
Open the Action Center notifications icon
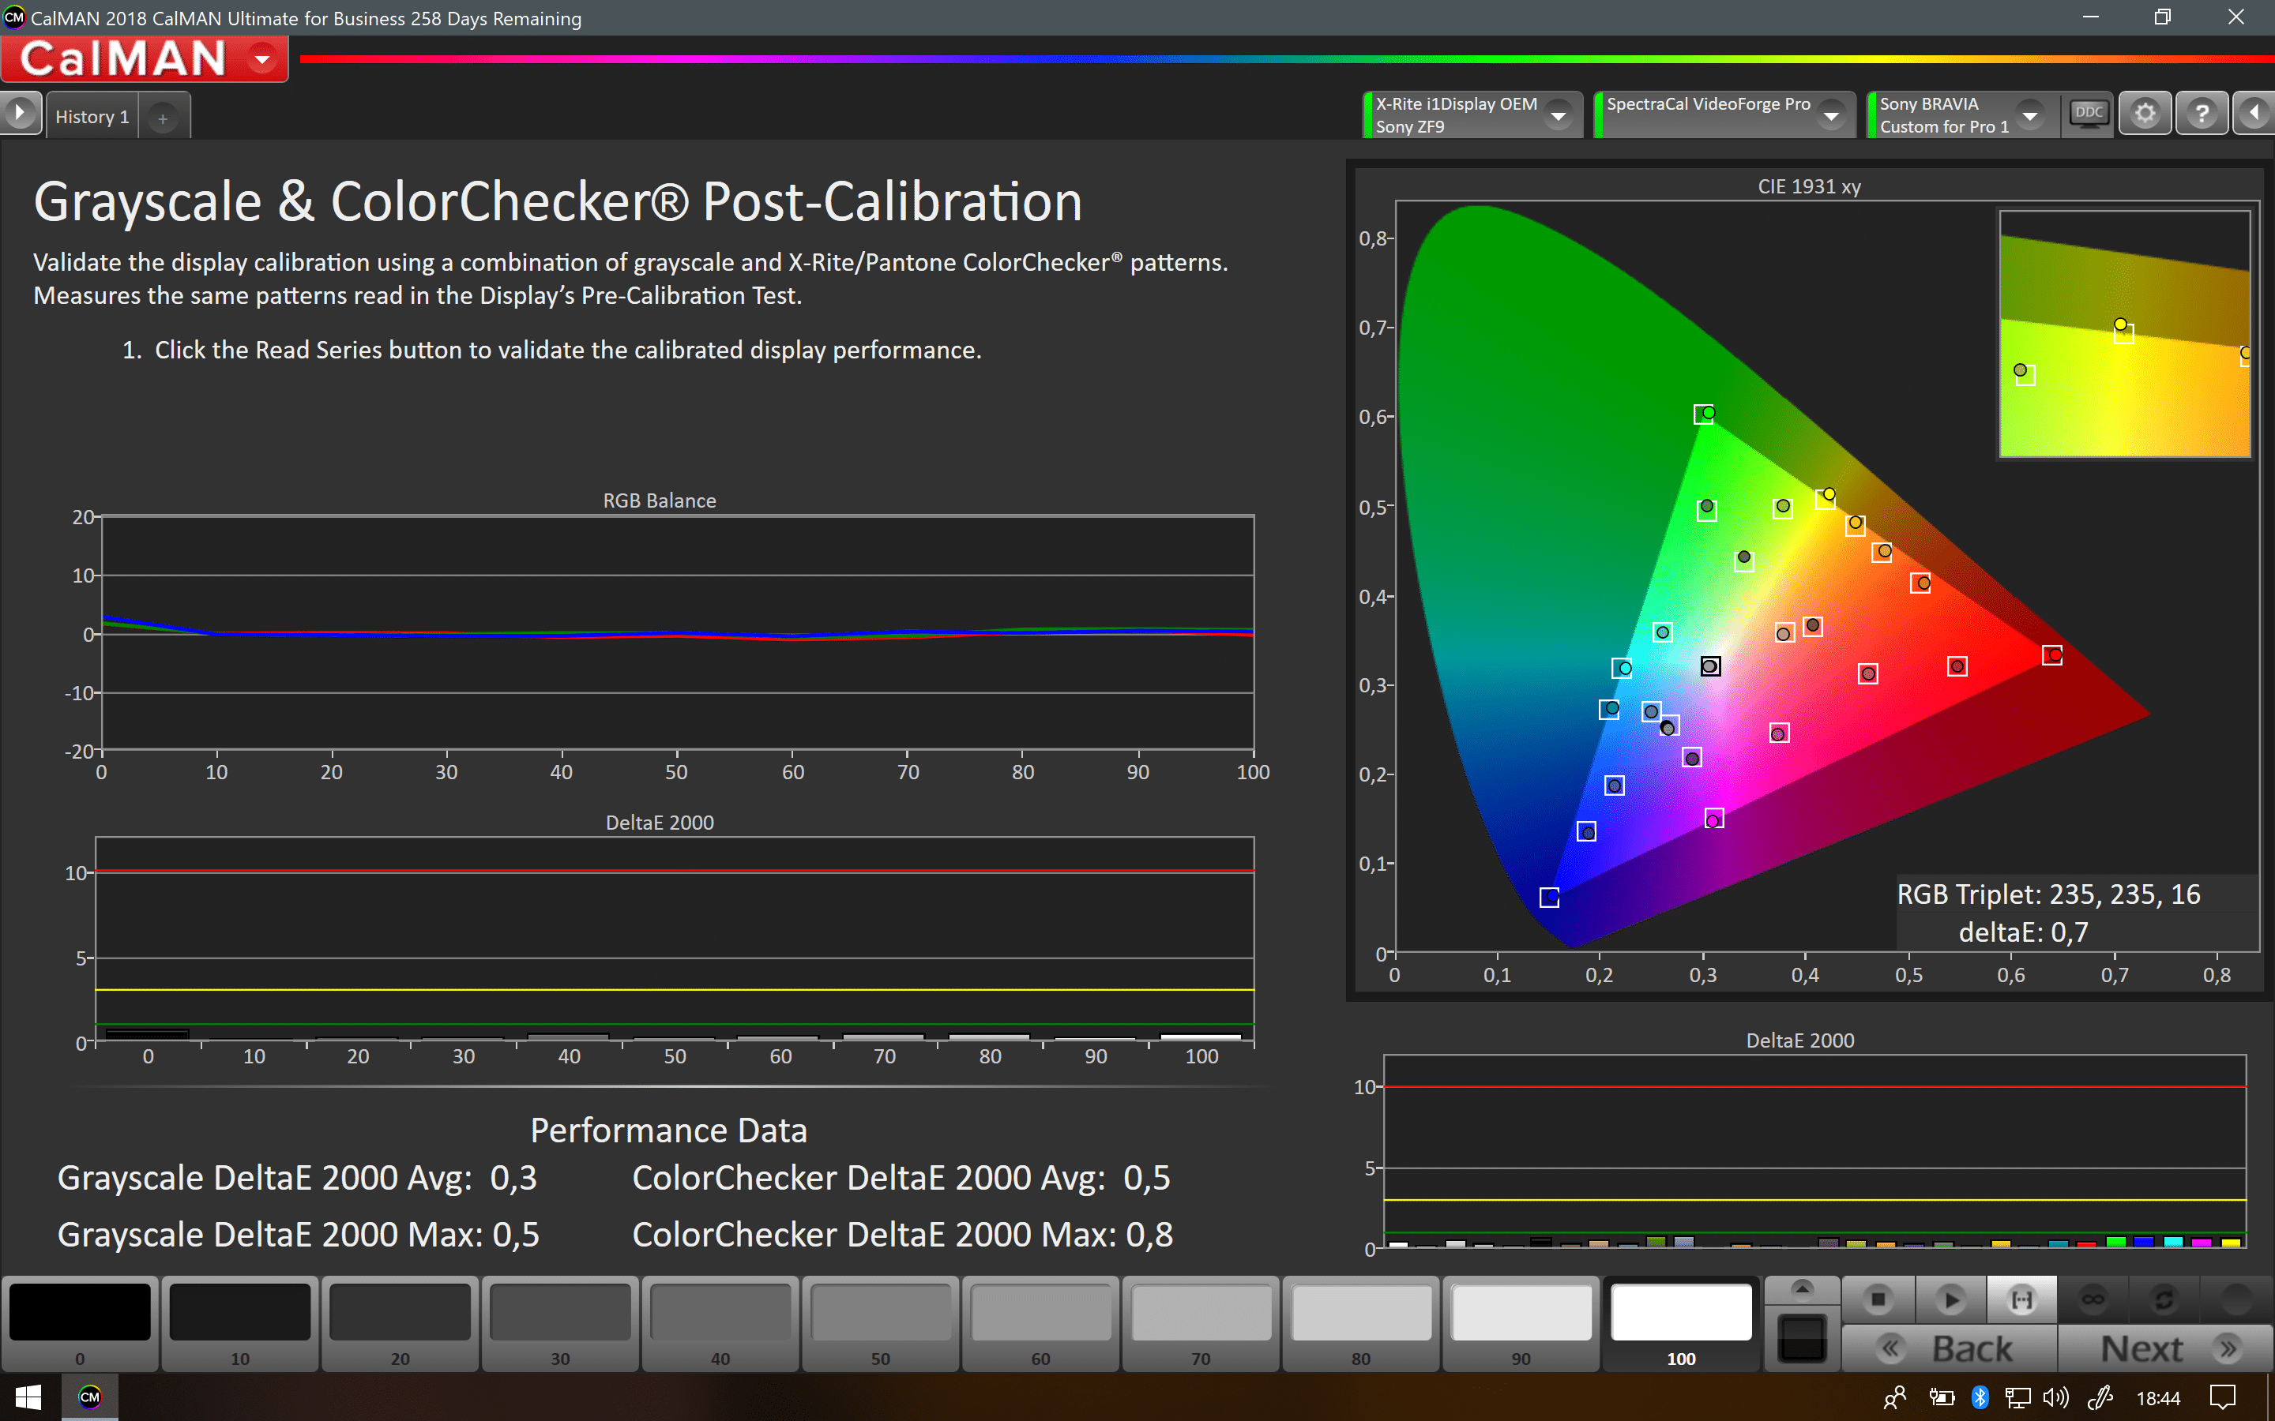click(x=2222, y=1398)
